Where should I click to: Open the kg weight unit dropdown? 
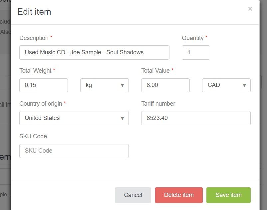[105, 85]
